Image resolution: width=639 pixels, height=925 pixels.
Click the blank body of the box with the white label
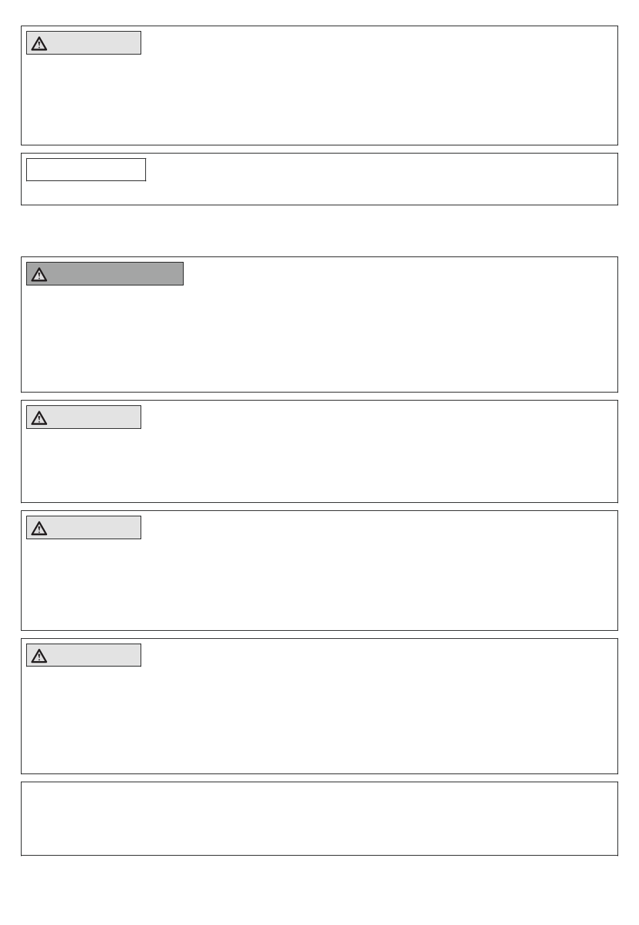click(380, 179)
